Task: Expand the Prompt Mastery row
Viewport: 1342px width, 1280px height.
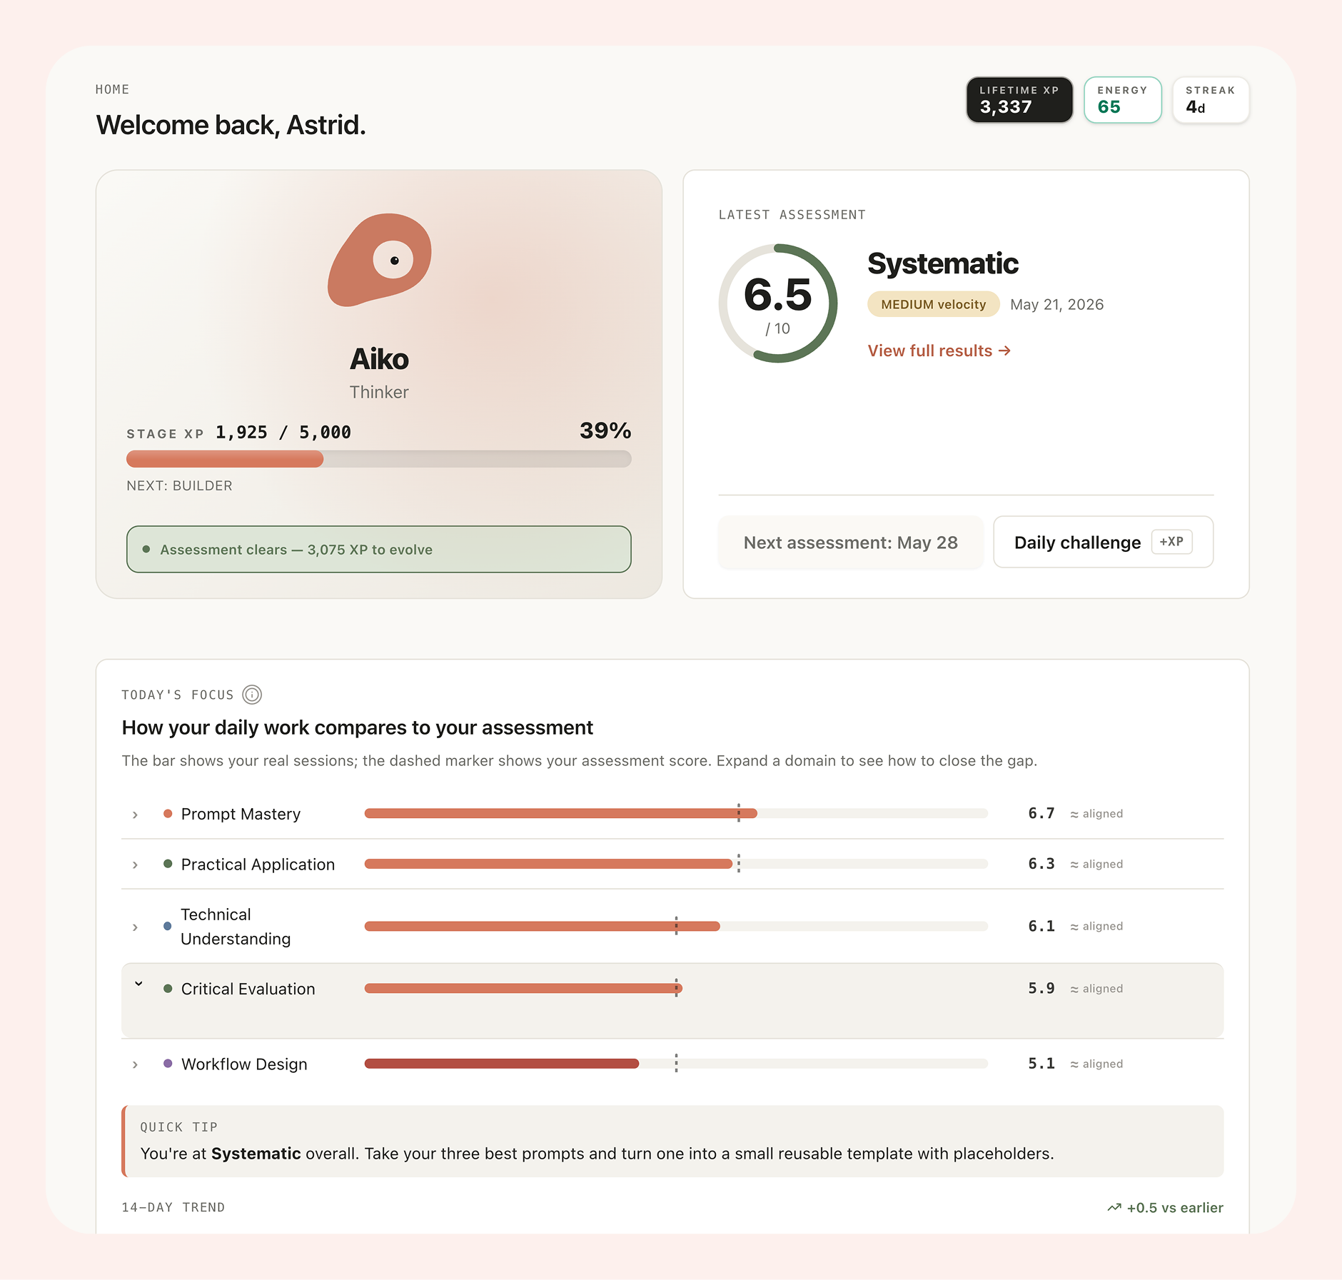Action: click(x=135, y=815)
